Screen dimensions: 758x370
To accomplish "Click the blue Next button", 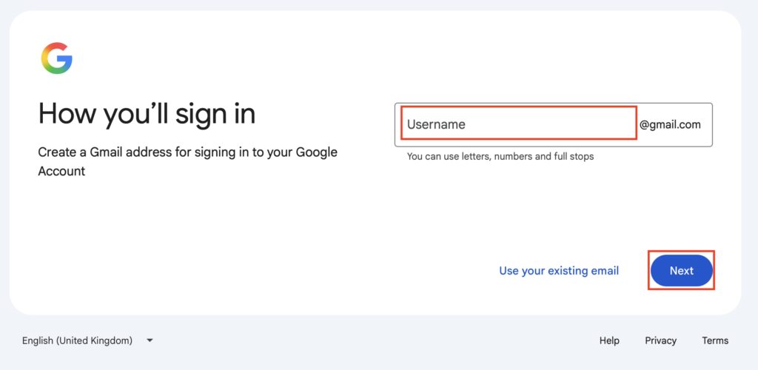I will 682,271.
